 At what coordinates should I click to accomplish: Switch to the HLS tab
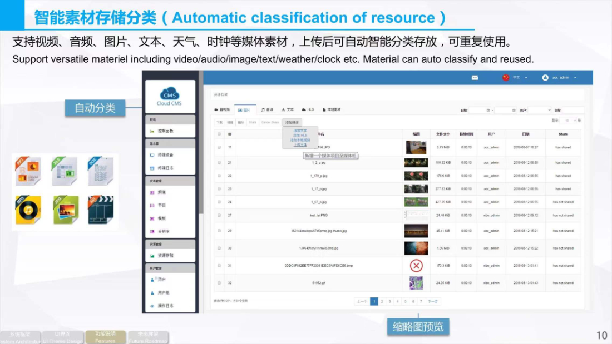pos(308,110)
